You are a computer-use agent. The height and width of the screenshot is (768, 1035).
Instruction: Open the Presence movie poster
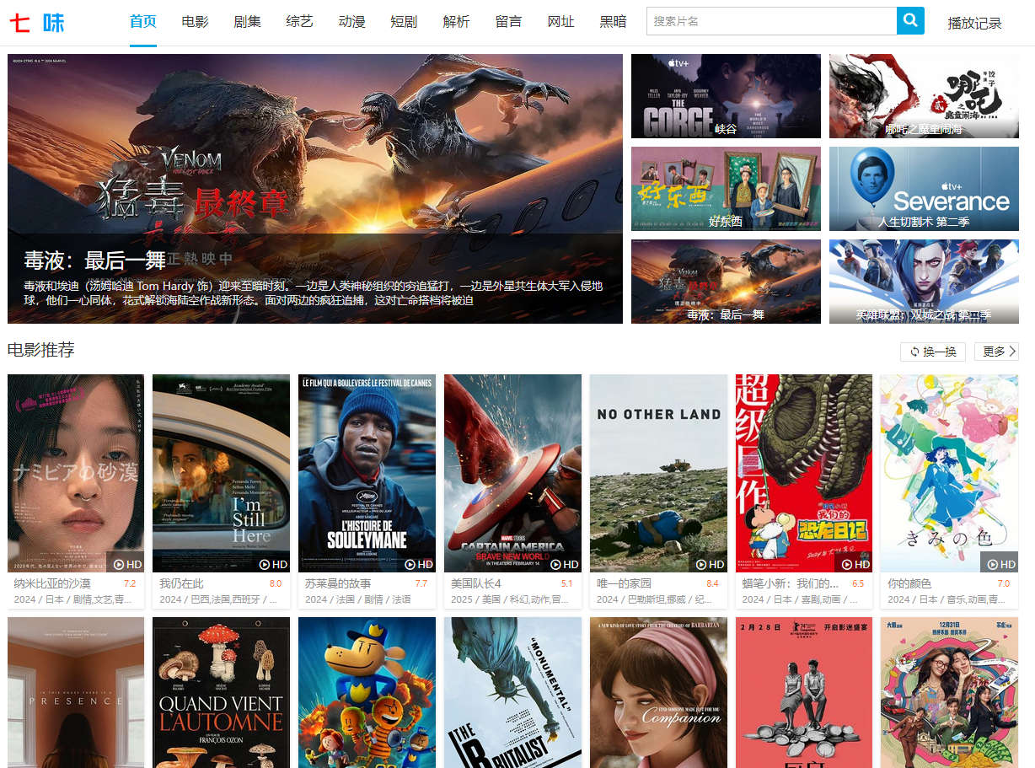(x=76, y=692)
